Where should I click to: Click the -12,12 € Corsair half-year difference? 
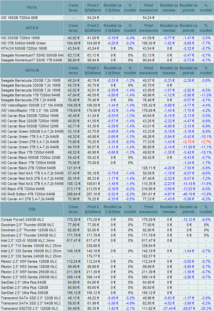tap(189, 220)
